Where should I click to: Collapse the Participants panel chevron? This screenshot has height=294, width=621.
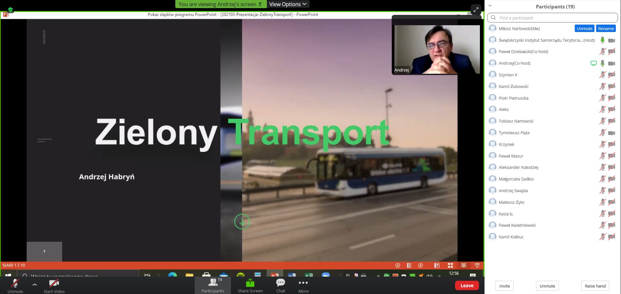point(490,6)
